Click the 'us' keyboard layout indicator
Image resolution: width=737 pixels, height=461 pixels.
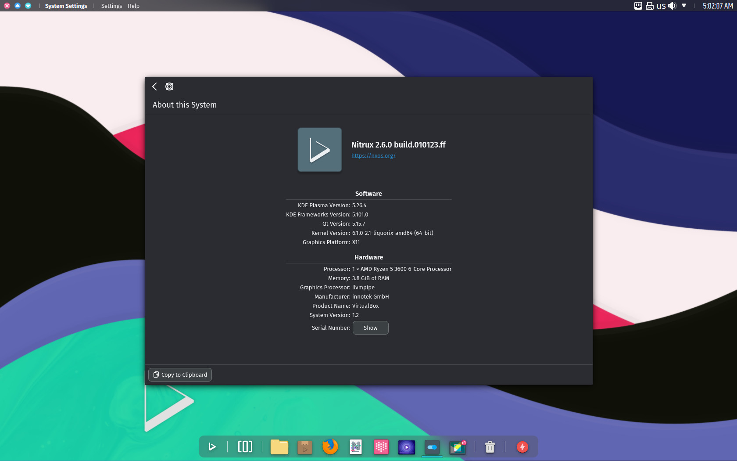pyautogui.click(x=661, y=6)
